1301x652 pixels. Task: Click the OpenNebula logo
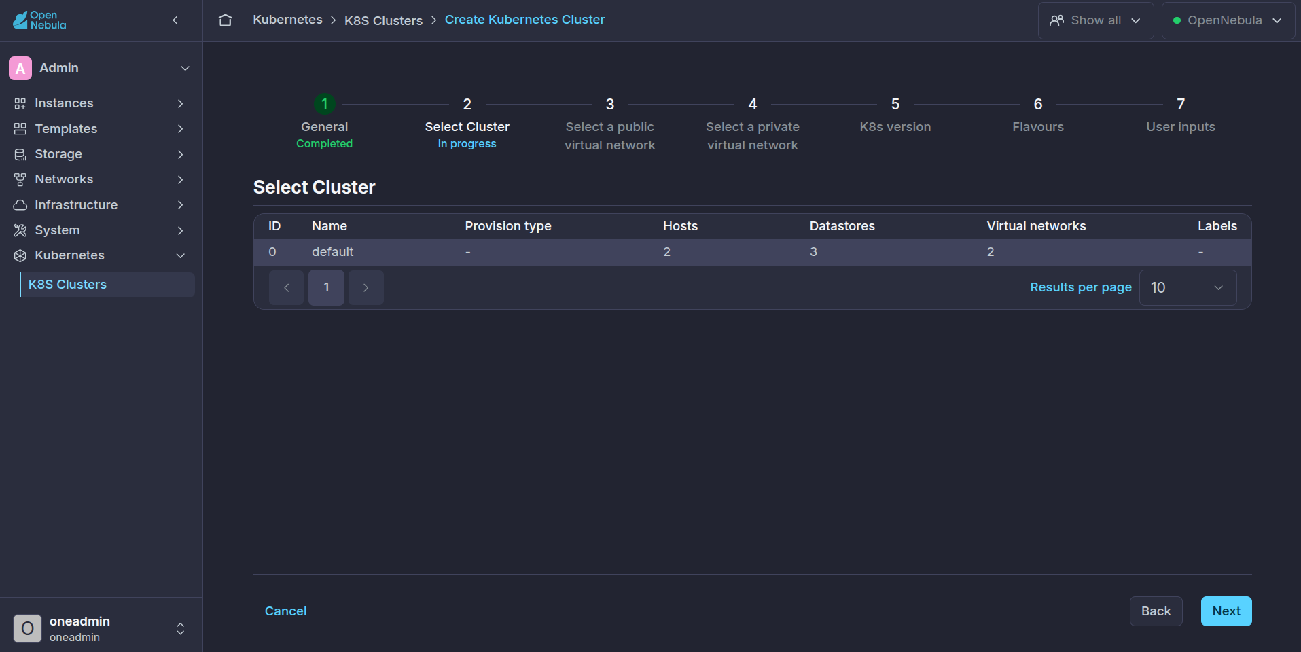point(39,20)
